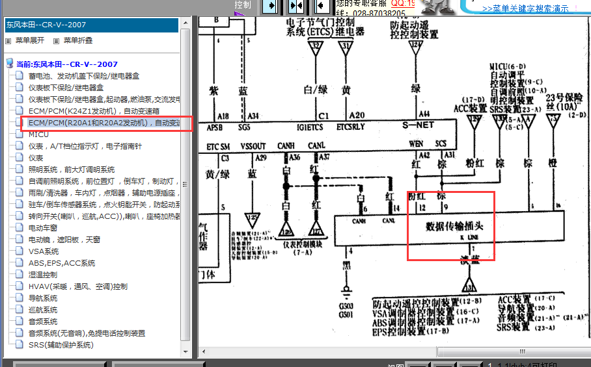Image resolution: width=591 pixels, height=367 pixels.
Task: Open 音频系统(无音响),免提电话控制装置 entry
Action: pos(87,333)
